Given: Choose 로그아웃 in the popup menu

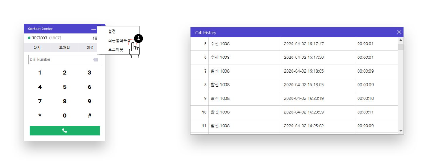Looking at the screenshot, I should (x=116, y=49).
